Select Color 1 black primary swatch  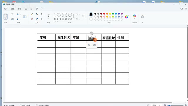91,14
